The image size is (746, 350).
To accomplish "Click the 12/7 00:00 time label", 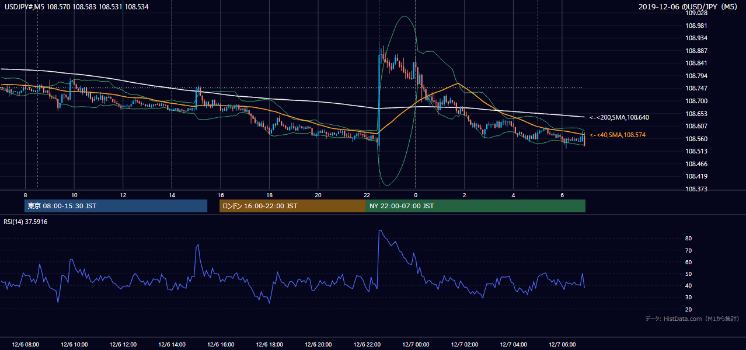I will 416,344.
